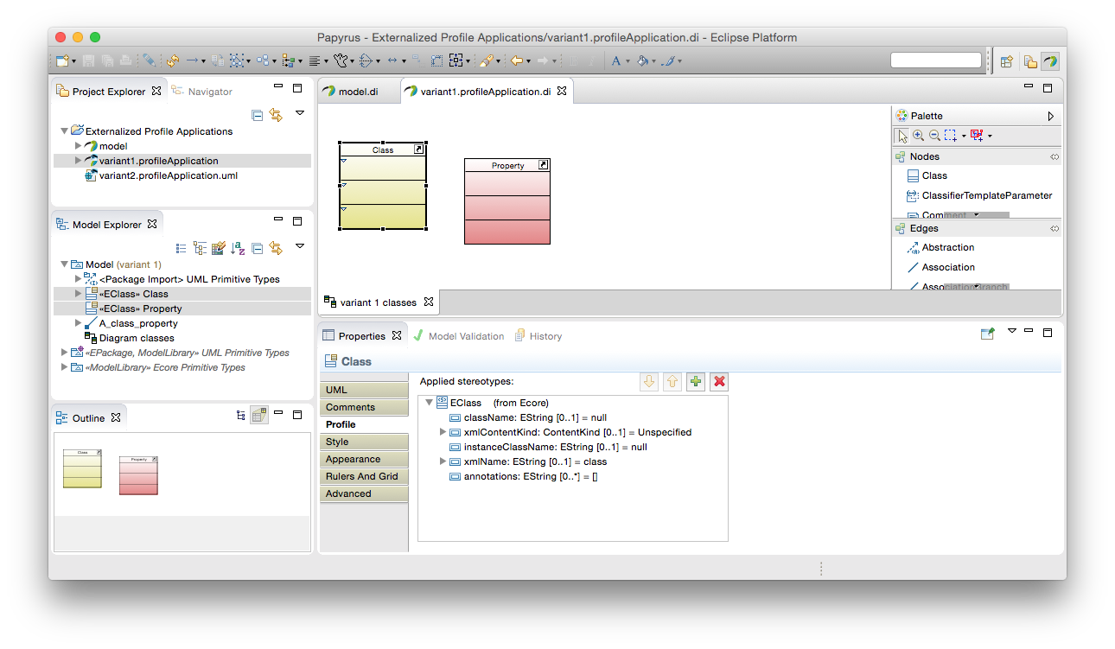Click the palette Zoom In tool
Image resolution: width=1115 pixels, height=649 pixels.
(918, 136)
